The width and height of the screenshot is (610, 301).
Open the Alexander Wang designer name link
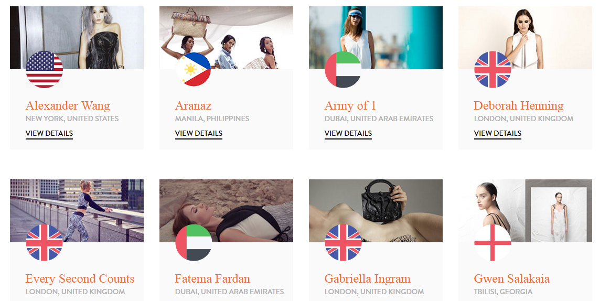pyautogui.click(x=68, y=106)
